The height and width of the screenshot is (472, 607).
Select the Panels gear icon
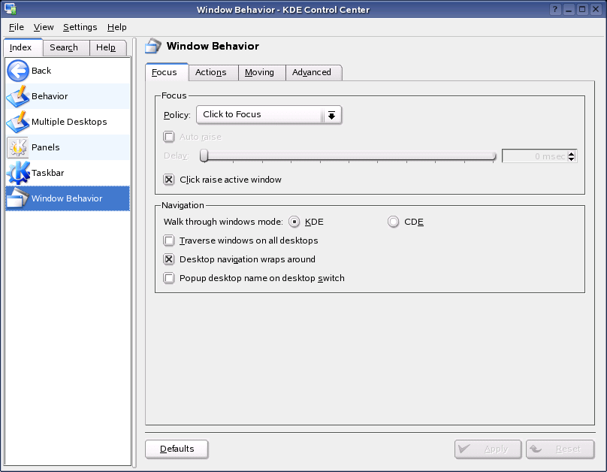18,147
